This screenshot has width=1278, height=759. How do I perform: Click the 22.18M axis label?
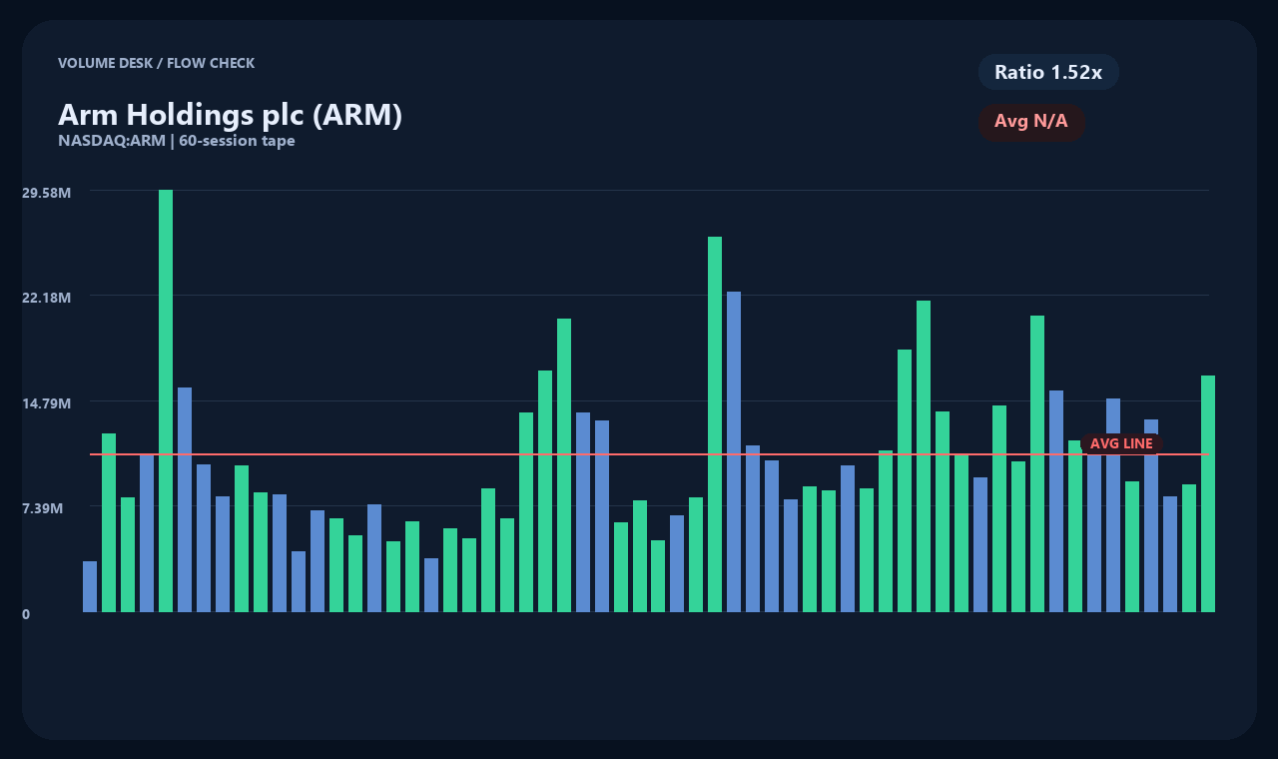(46, 298)
